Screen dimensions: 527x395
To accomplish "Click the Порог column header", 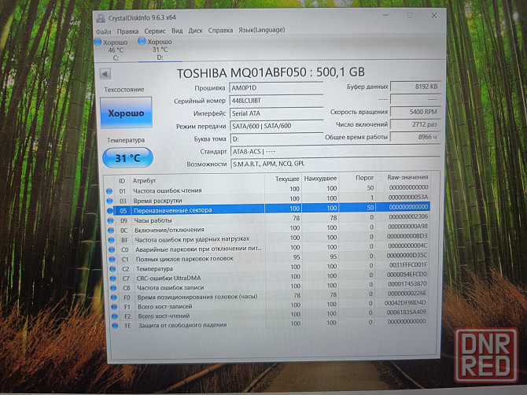I will pos(357,178).
